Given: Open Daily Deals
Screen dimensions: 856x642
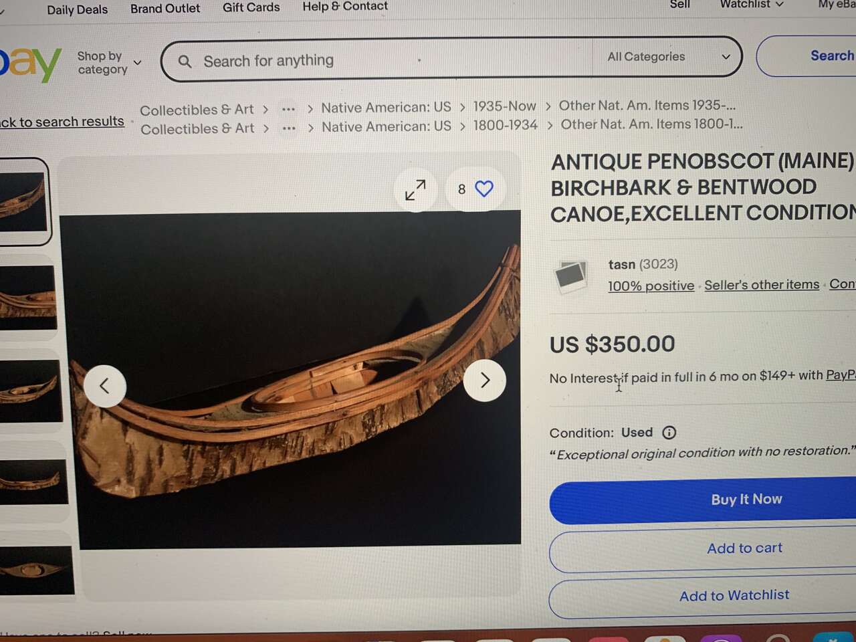Looking at the screenshot, I should [77, 10].
